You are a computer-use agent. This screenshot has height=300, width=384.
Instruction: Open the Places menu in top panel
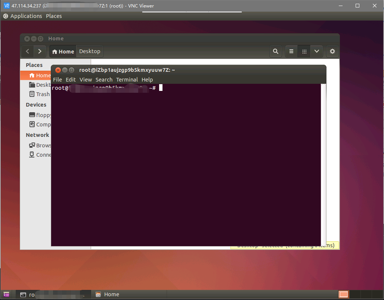tap(54, 16)
